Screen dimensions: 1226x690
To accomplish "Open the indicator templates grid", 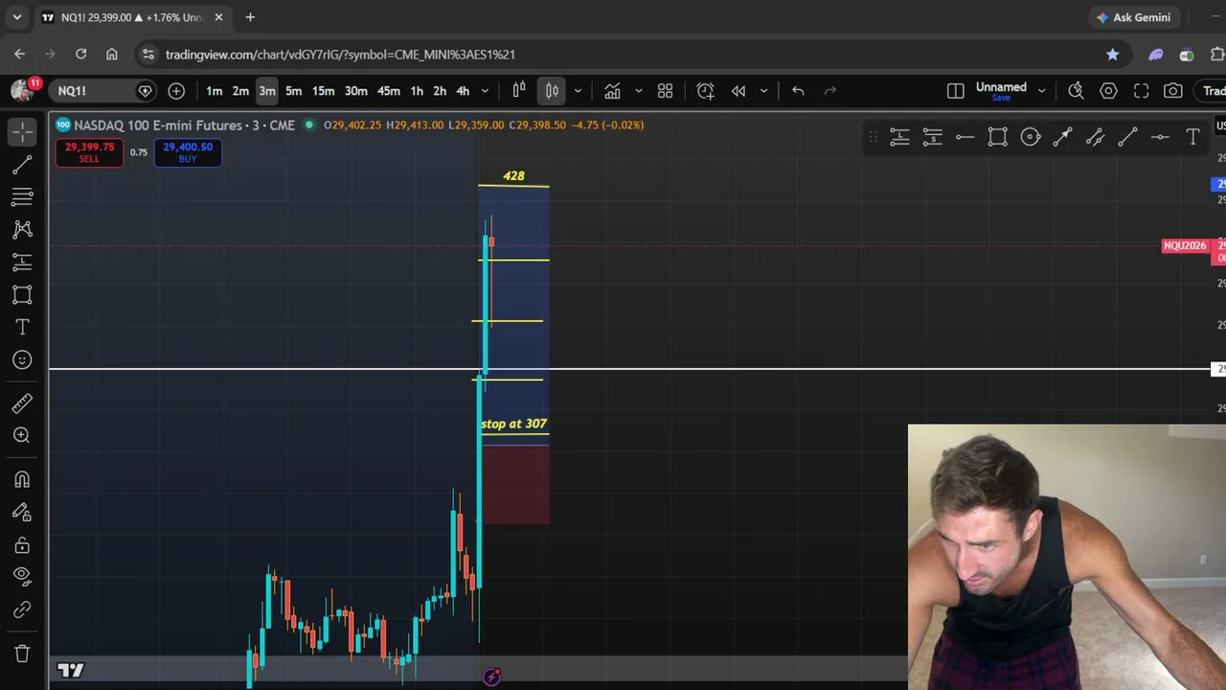I will pyautogui.click(x=665, y=91).
